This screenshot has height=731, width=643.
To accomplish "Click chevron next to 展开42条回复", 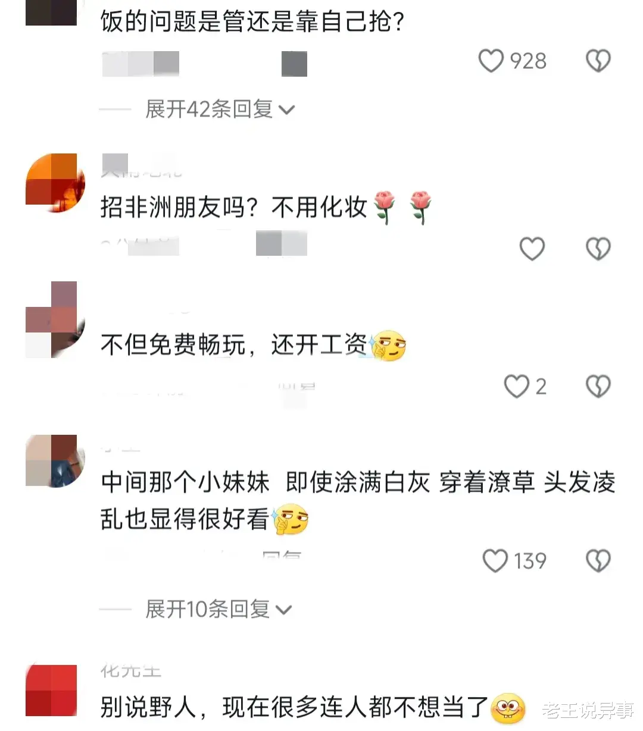I will pos(286,110).
